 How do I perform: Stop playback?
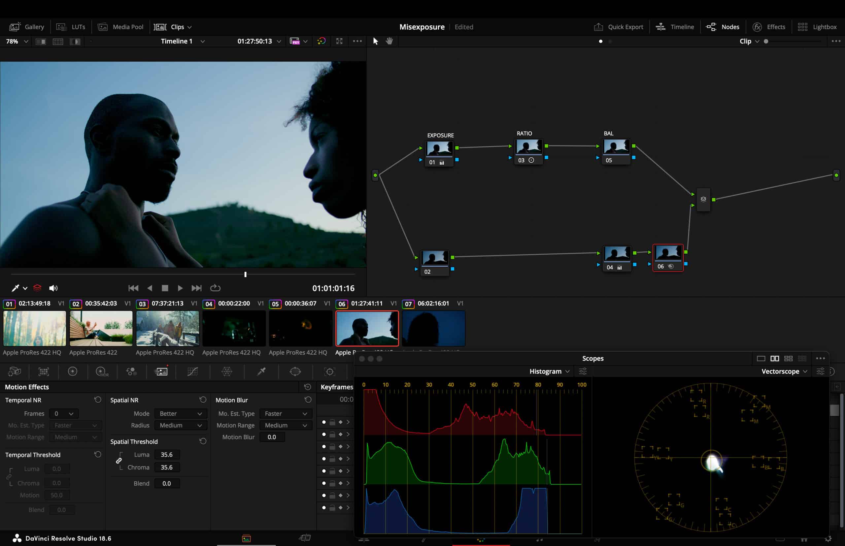(x=165, y=288)
